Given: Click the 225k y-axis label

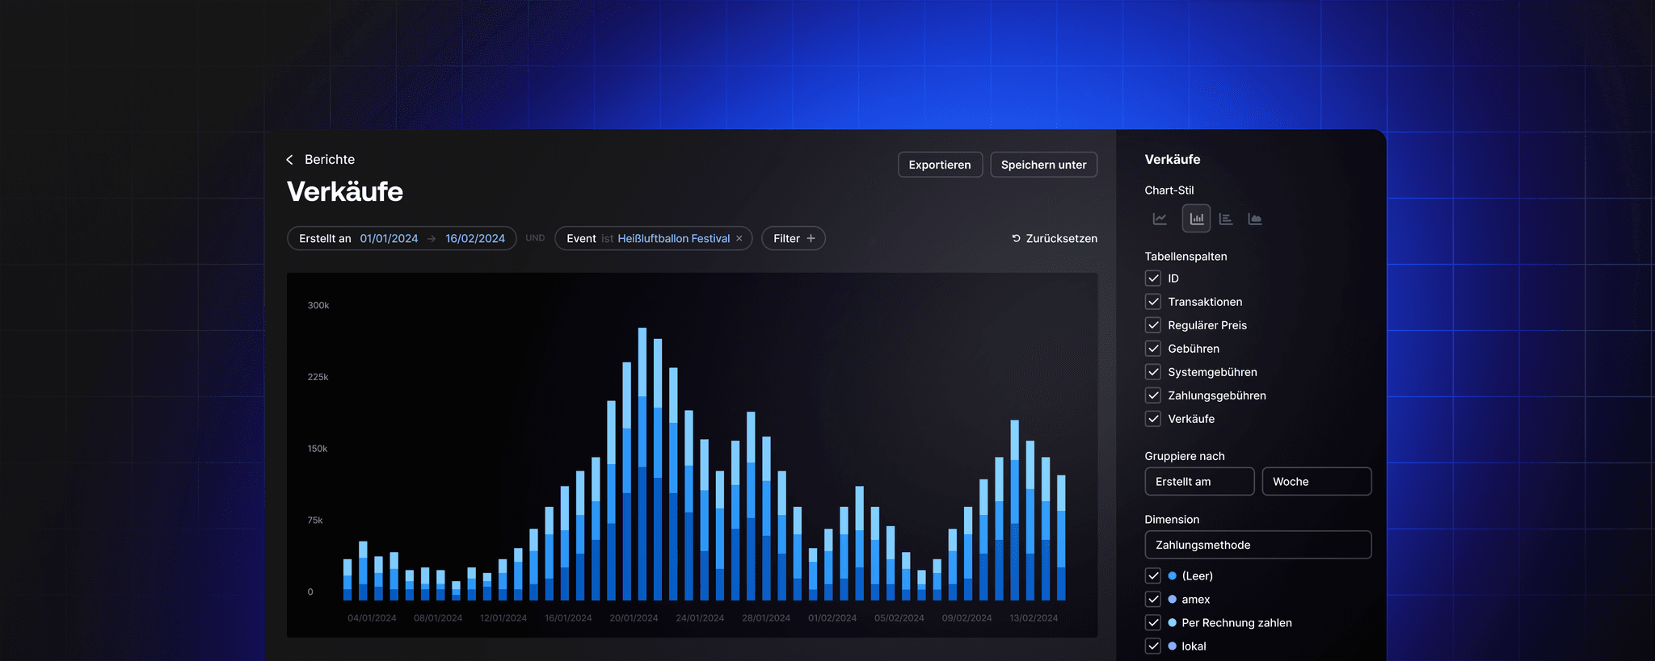Looking at the screenshot, I should point(318,377).
